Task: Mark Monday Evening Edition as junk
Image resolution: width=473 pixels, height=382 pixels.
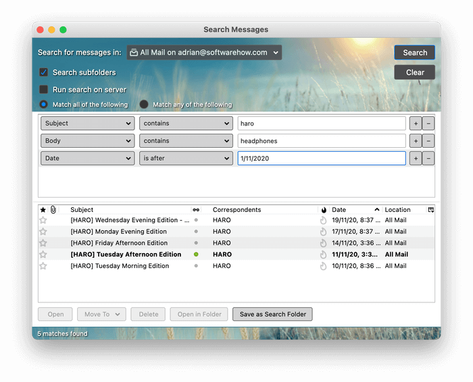Action: (324, 231)
